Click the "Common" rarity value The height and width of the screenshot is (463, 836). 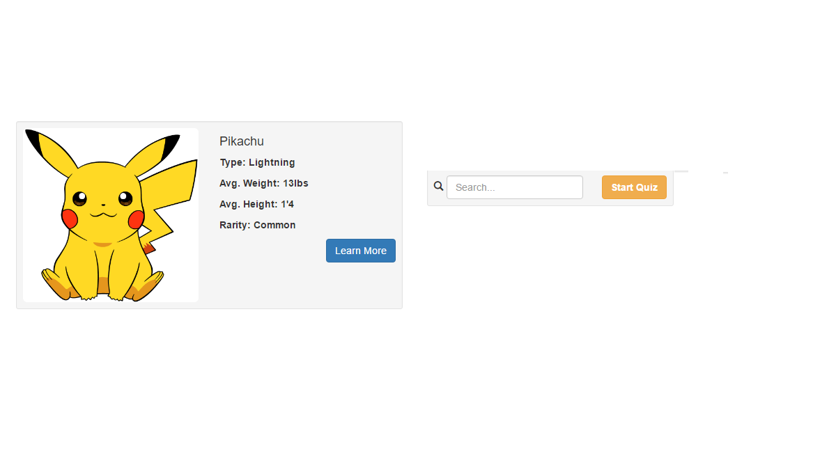point(274,225)
